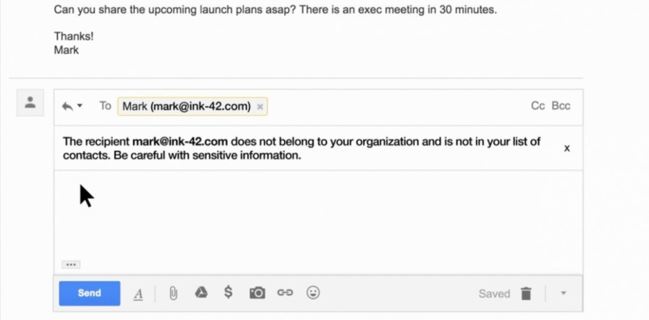Click the blue Send button
This screenshot has width=649, height=320.
90,293
